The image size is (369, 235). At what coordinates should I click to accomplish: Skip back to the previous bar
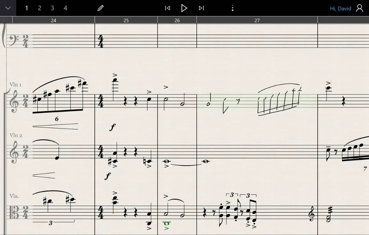coord(168,8)
